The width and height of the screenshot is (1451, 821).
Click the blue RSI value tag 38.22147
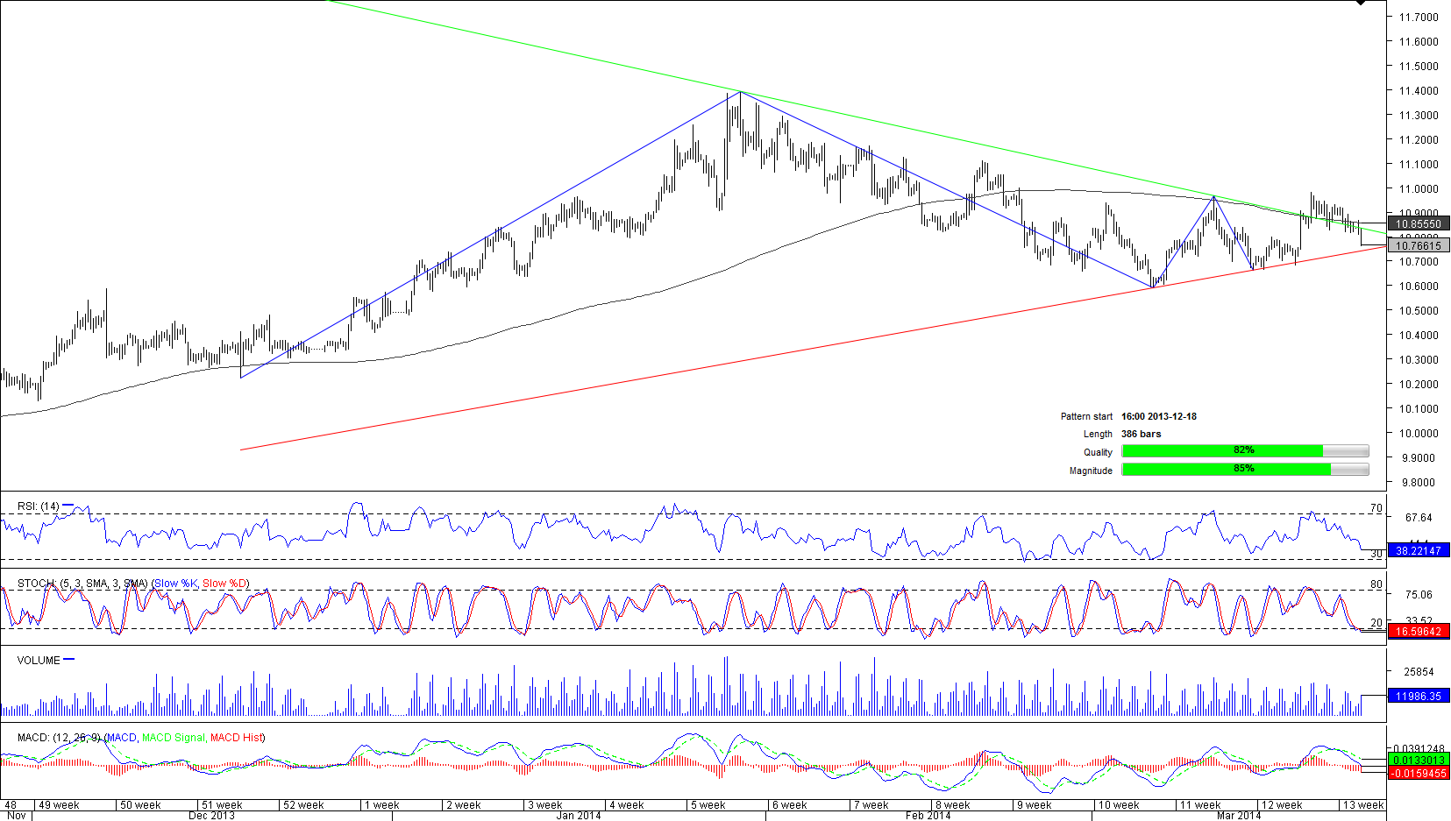pos(1418,551)
